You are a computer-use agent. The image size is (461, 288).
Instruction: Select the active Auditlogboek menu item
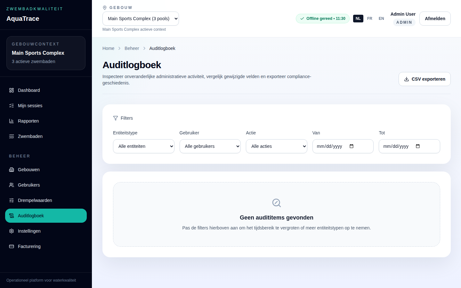[46, 216]
